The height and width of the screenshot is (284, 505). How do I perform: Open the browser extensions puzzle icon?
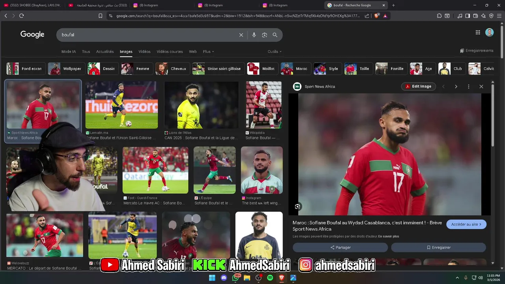tap(439, 16)
